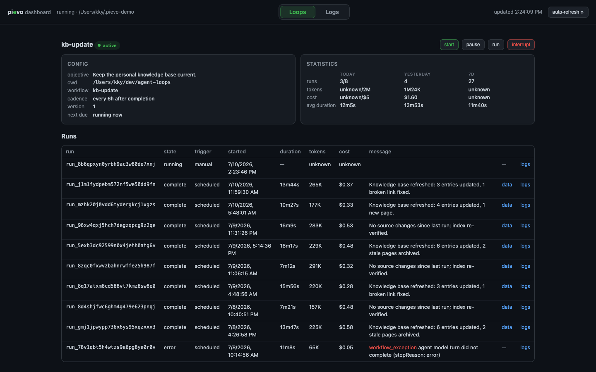This screenshot has width=596, height=372.
Task: Select run ID run_8zqc0fxwv2bahnrwffe25h987f
Action: (x=111, y=266)
